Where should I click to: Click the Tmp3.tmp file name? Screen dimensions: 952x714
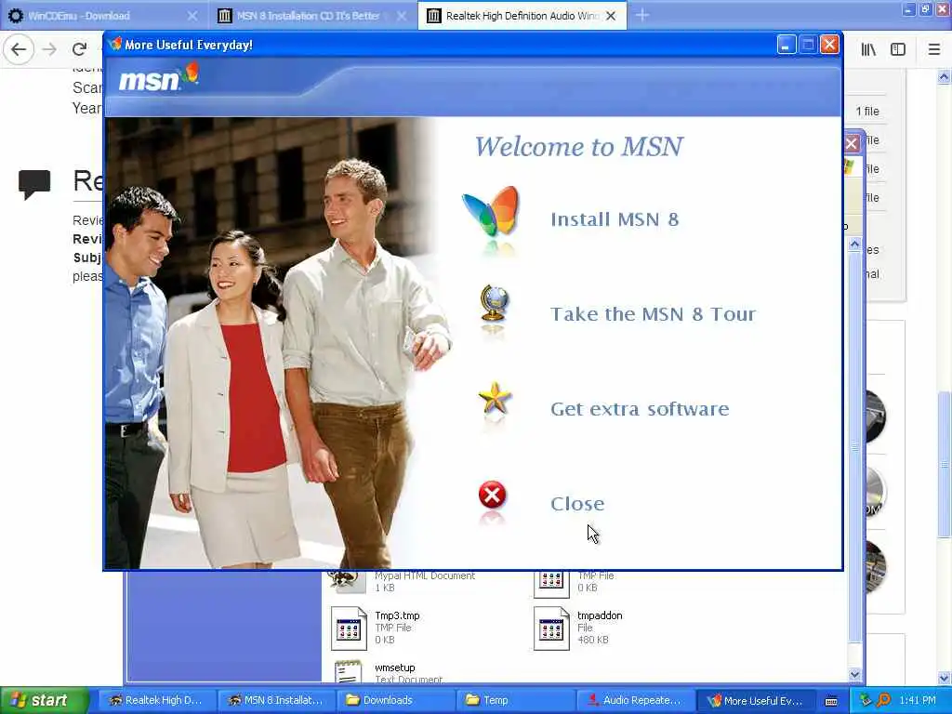(397, 615)
